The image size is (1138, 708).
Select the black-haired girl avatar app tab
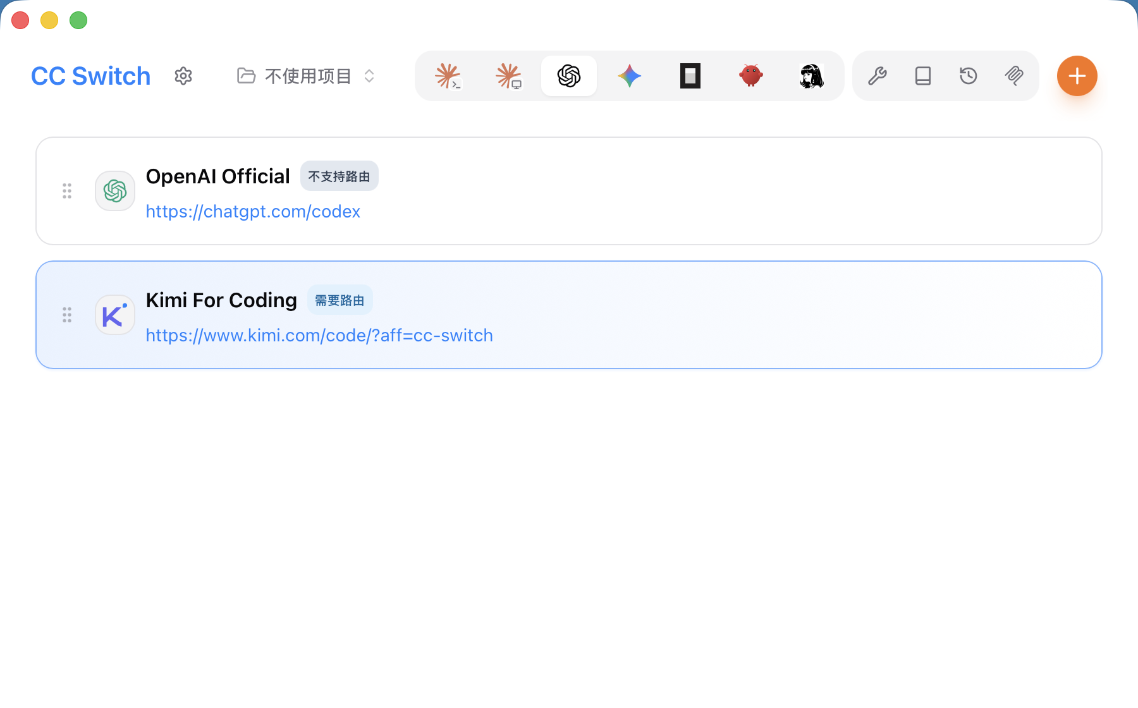(x=812, y=76)
